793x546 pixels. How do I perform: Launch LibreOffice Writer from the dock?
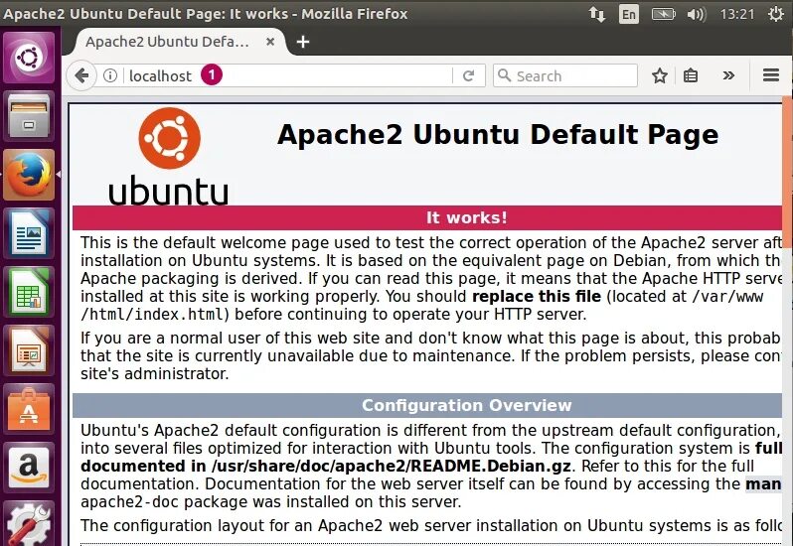(29, 234)
